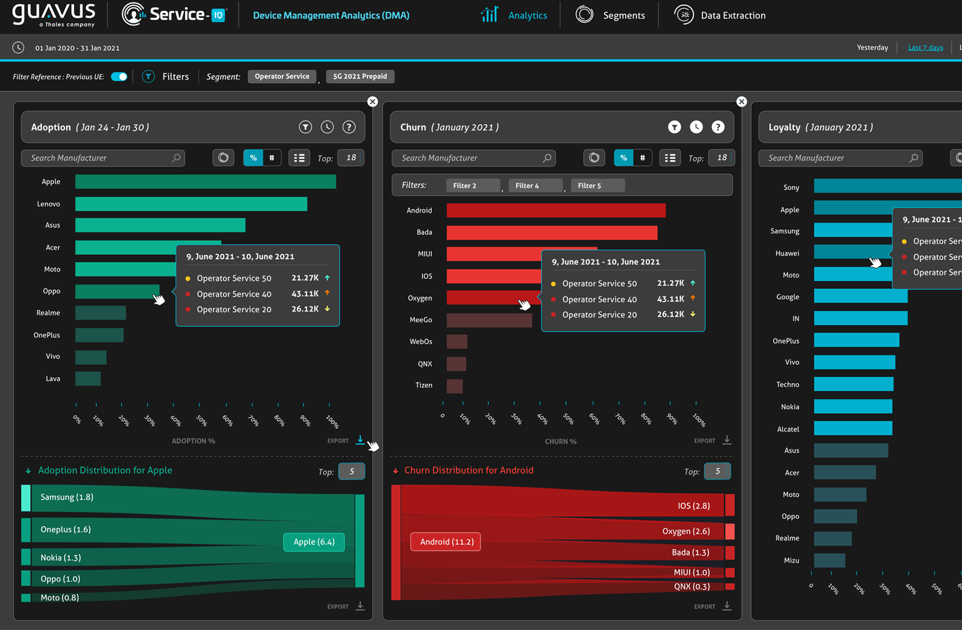Export the Adoption % chart via download icon

click(x=360, y=440)
